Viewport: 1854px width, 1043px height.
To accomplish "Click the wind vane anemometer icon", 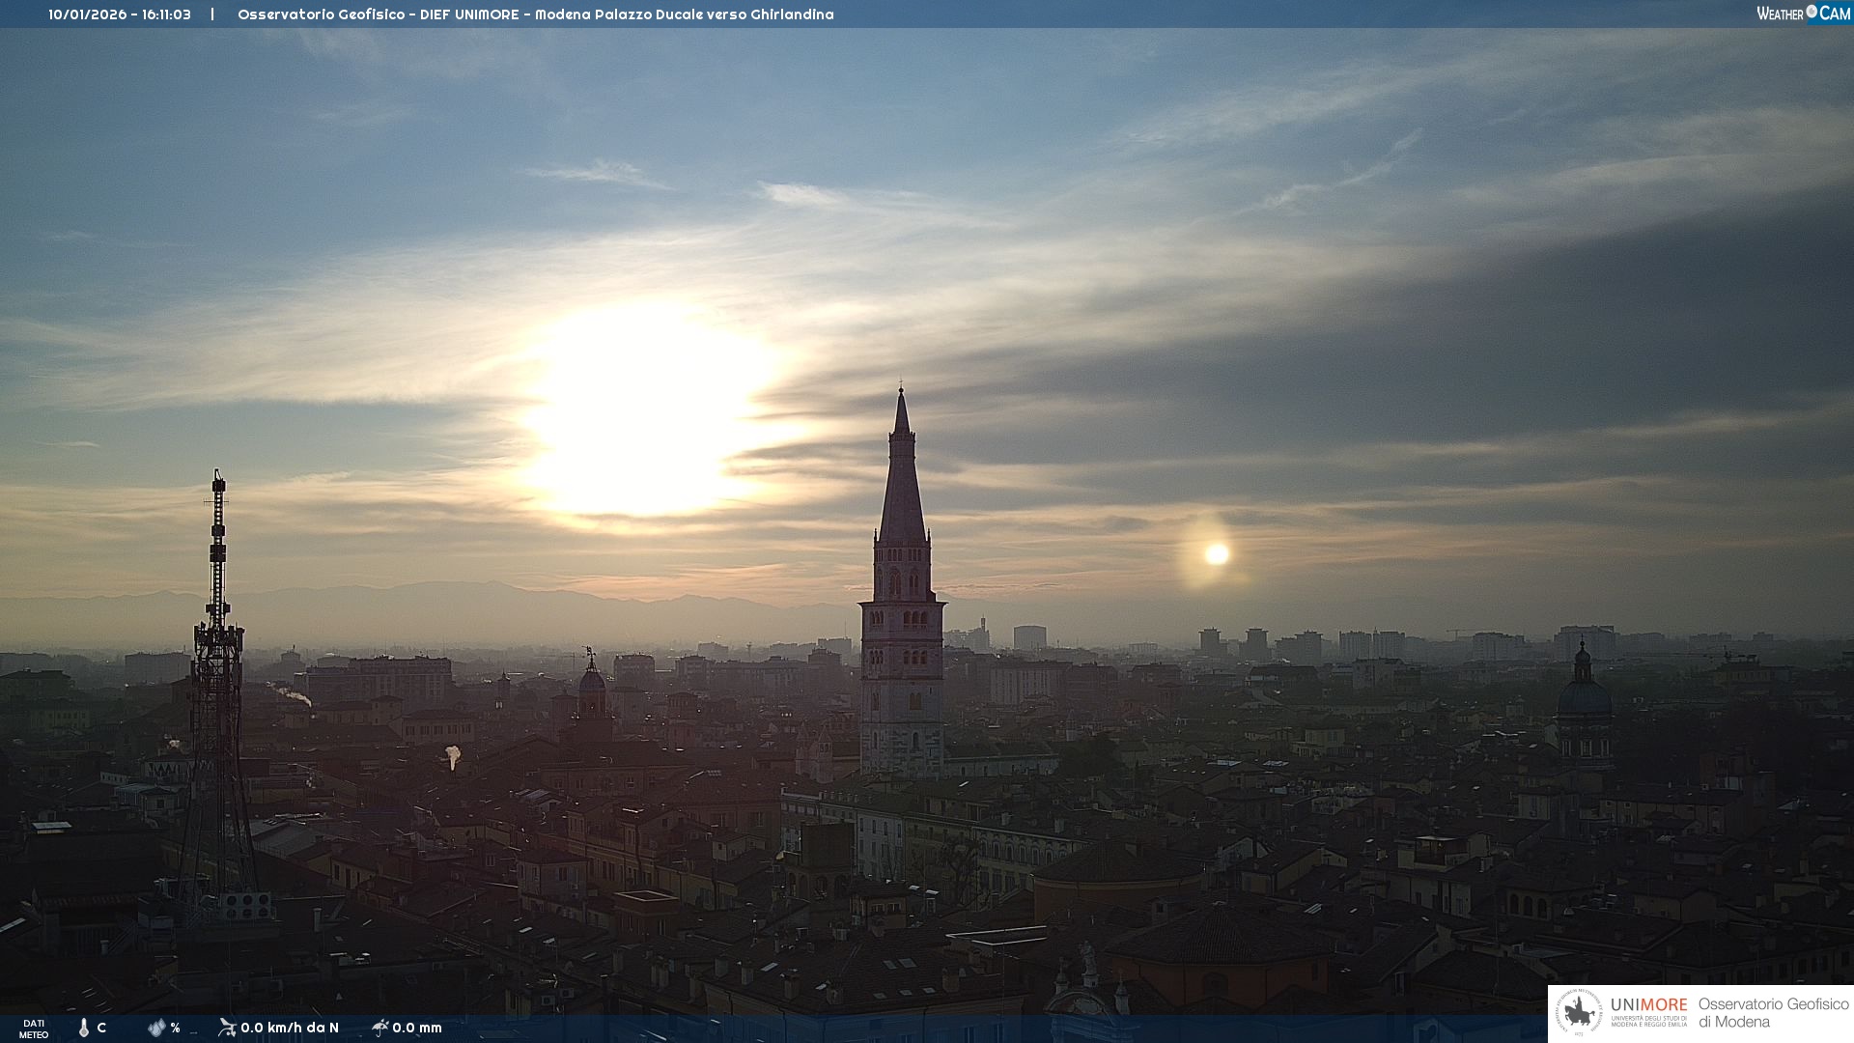I will [227, 1027].
